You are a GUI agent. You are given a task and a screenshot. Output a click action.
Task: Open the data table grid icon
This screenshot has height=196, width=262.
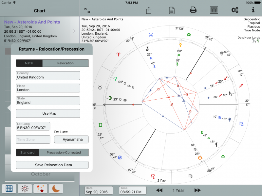[214, 10]
